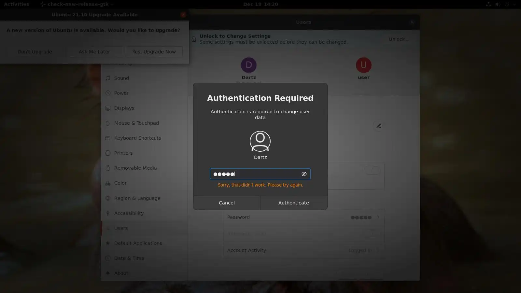
Task: Open the clock and calendar menu
Action: (x=260, y=4)
